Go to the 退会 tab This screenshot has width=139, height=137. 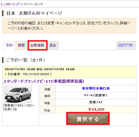(53, 45)
